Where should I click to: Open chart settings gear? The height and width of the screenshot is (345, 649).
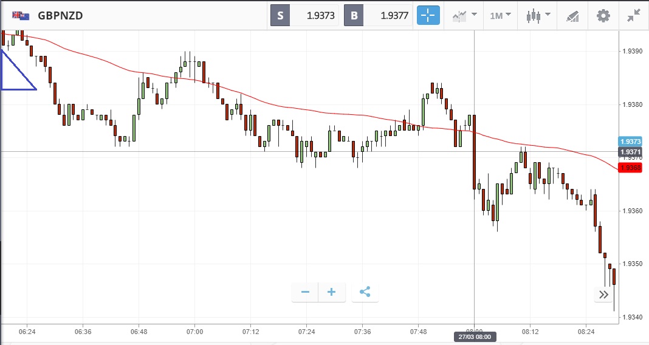(603, 15)
